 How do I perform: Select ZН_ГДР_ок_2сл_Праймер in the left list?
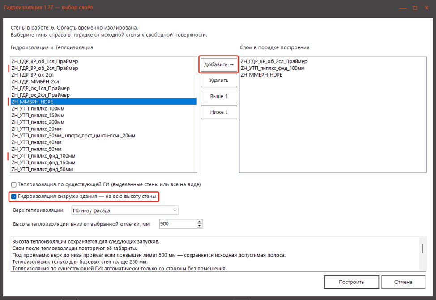[103, 95]
